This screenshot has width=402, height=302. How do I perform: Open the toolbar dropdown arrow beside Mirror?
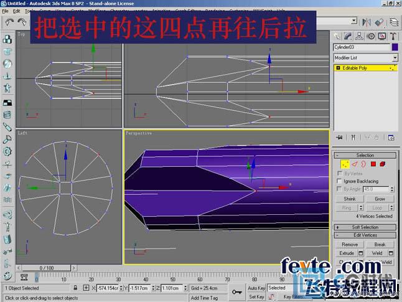click(354, 21)
